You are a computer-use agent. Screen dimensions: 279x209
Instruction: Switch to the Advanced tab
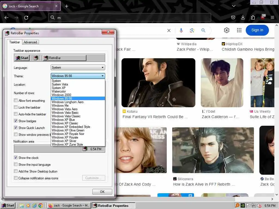pyautogui.click(x=30, y=42)
